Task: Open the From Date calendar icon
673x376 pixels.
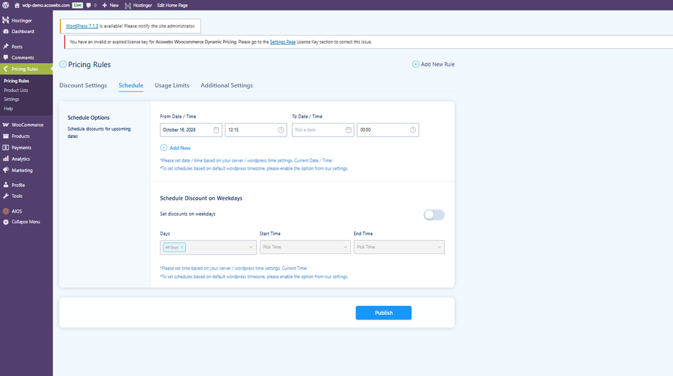Action: coord(216,129)
